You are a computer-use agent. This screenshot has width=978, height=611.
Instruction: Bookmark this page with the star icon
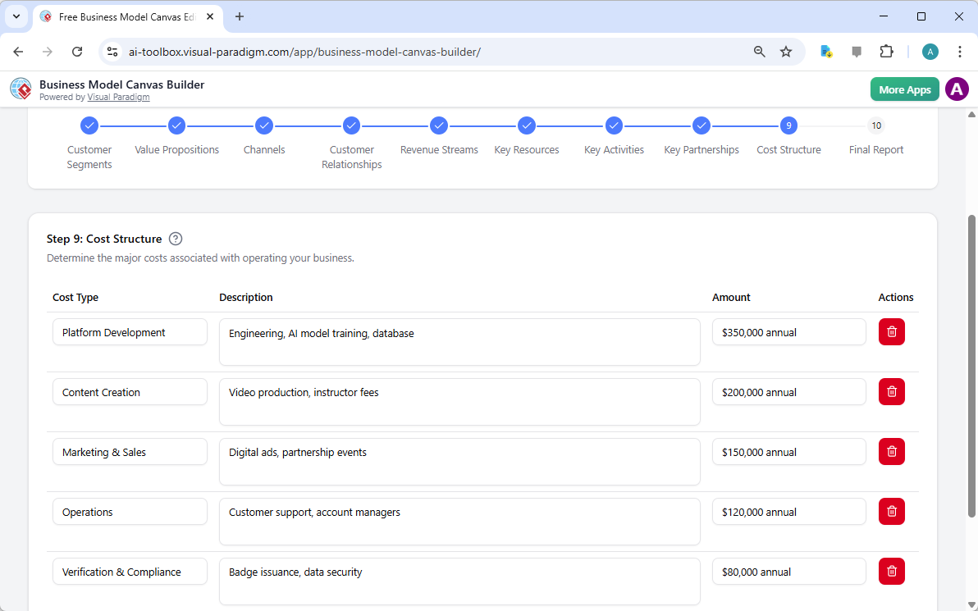785,52
